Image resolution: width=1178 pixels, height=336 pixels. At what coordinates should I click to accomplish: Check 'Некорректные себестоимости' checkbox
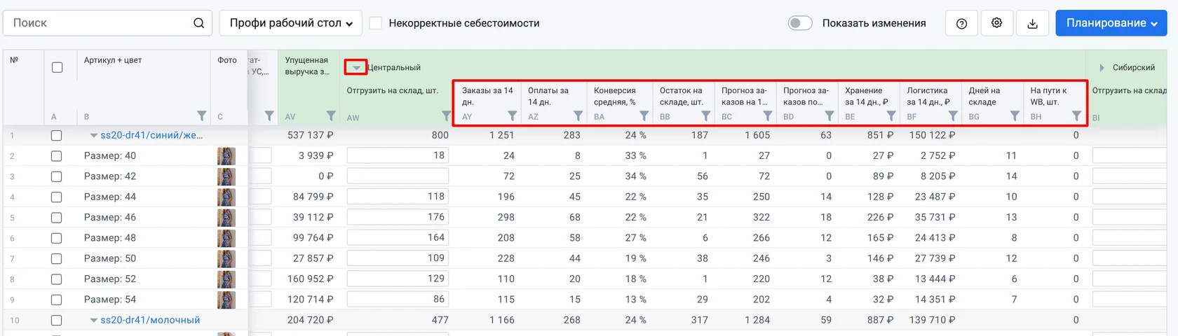(376, 23)
